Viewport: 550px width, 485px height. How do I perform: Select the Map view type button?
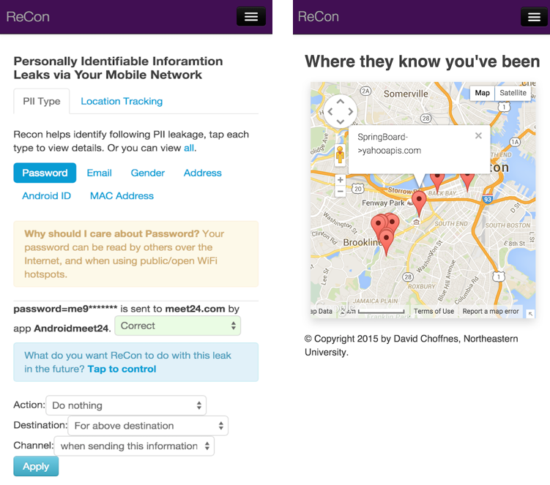pyautogui.click(x=482, y=93)
